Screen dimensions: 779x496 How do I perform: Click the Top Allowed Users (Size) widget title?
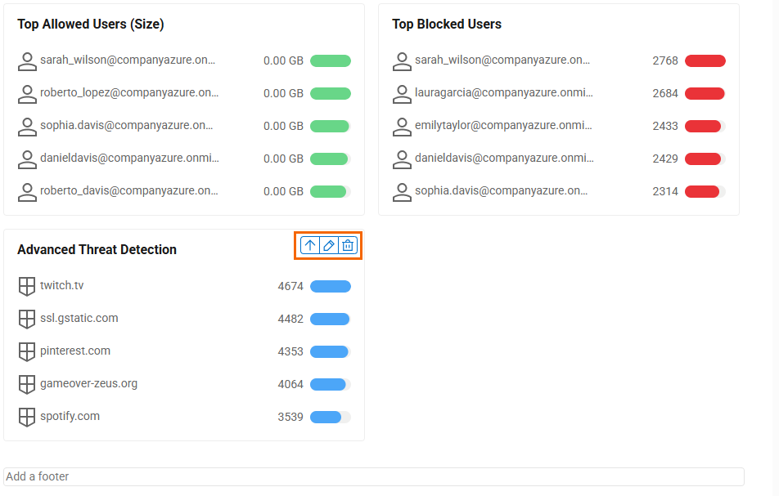[x=91, y=25]
